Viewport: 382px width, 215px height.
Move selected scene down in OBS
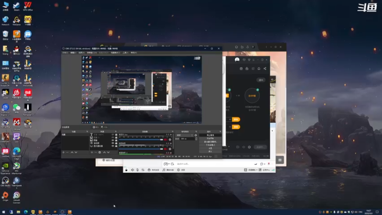click(76, 152)
